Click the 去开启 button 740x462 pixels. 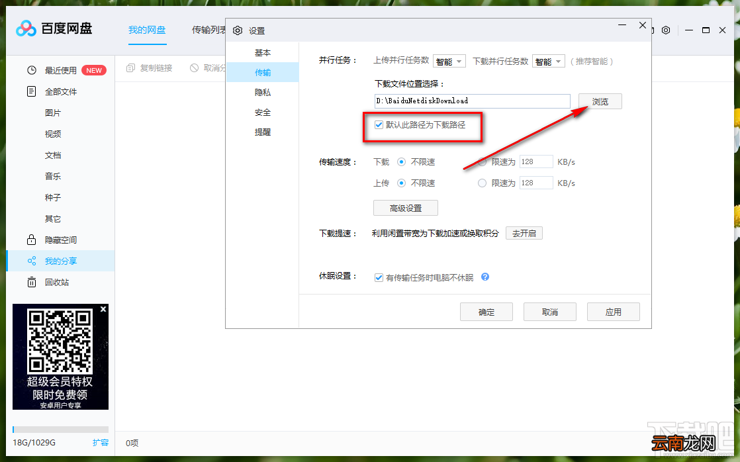tap(524, 233)
